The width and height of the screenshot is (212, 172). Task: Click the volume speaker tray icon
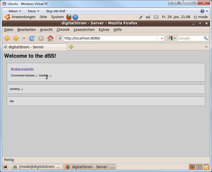coord(148,17)
